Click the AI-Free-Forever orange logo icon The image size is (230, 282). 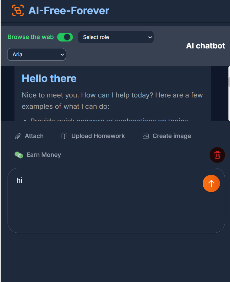pos(18,10)
